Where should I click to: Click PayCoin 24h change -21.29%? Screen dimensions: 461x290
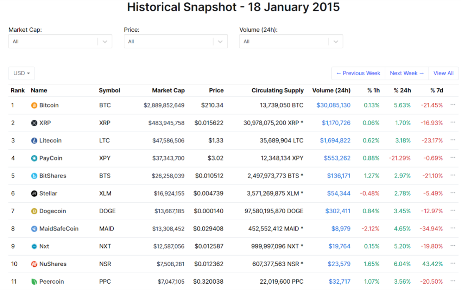400,158
